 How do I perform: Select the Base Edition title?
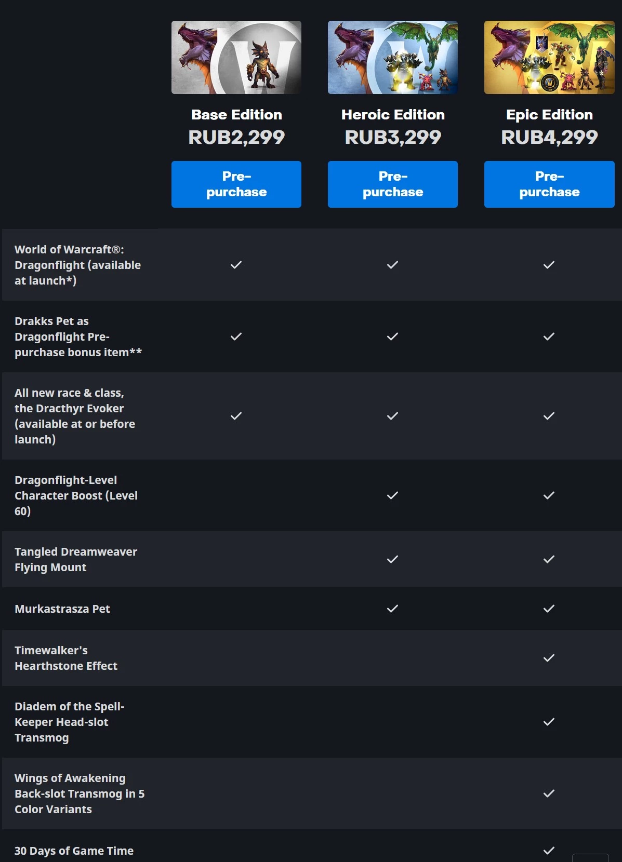tap(236, 115)
